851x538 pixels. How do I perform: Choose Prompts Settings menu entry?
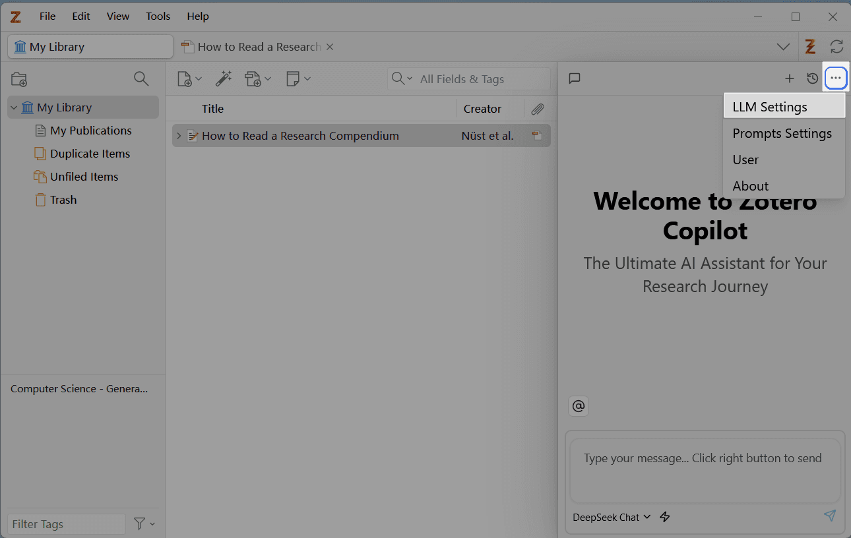click(x=782, y=133)
